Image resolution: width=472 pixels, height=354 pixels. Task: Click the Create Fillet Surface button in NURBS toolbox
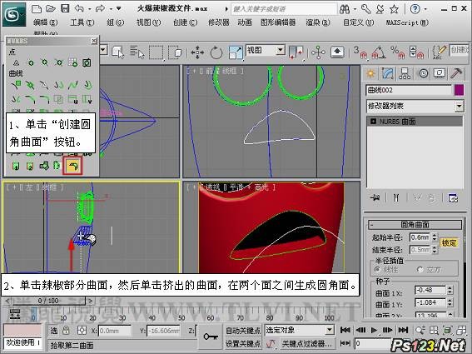pos(72,166)
